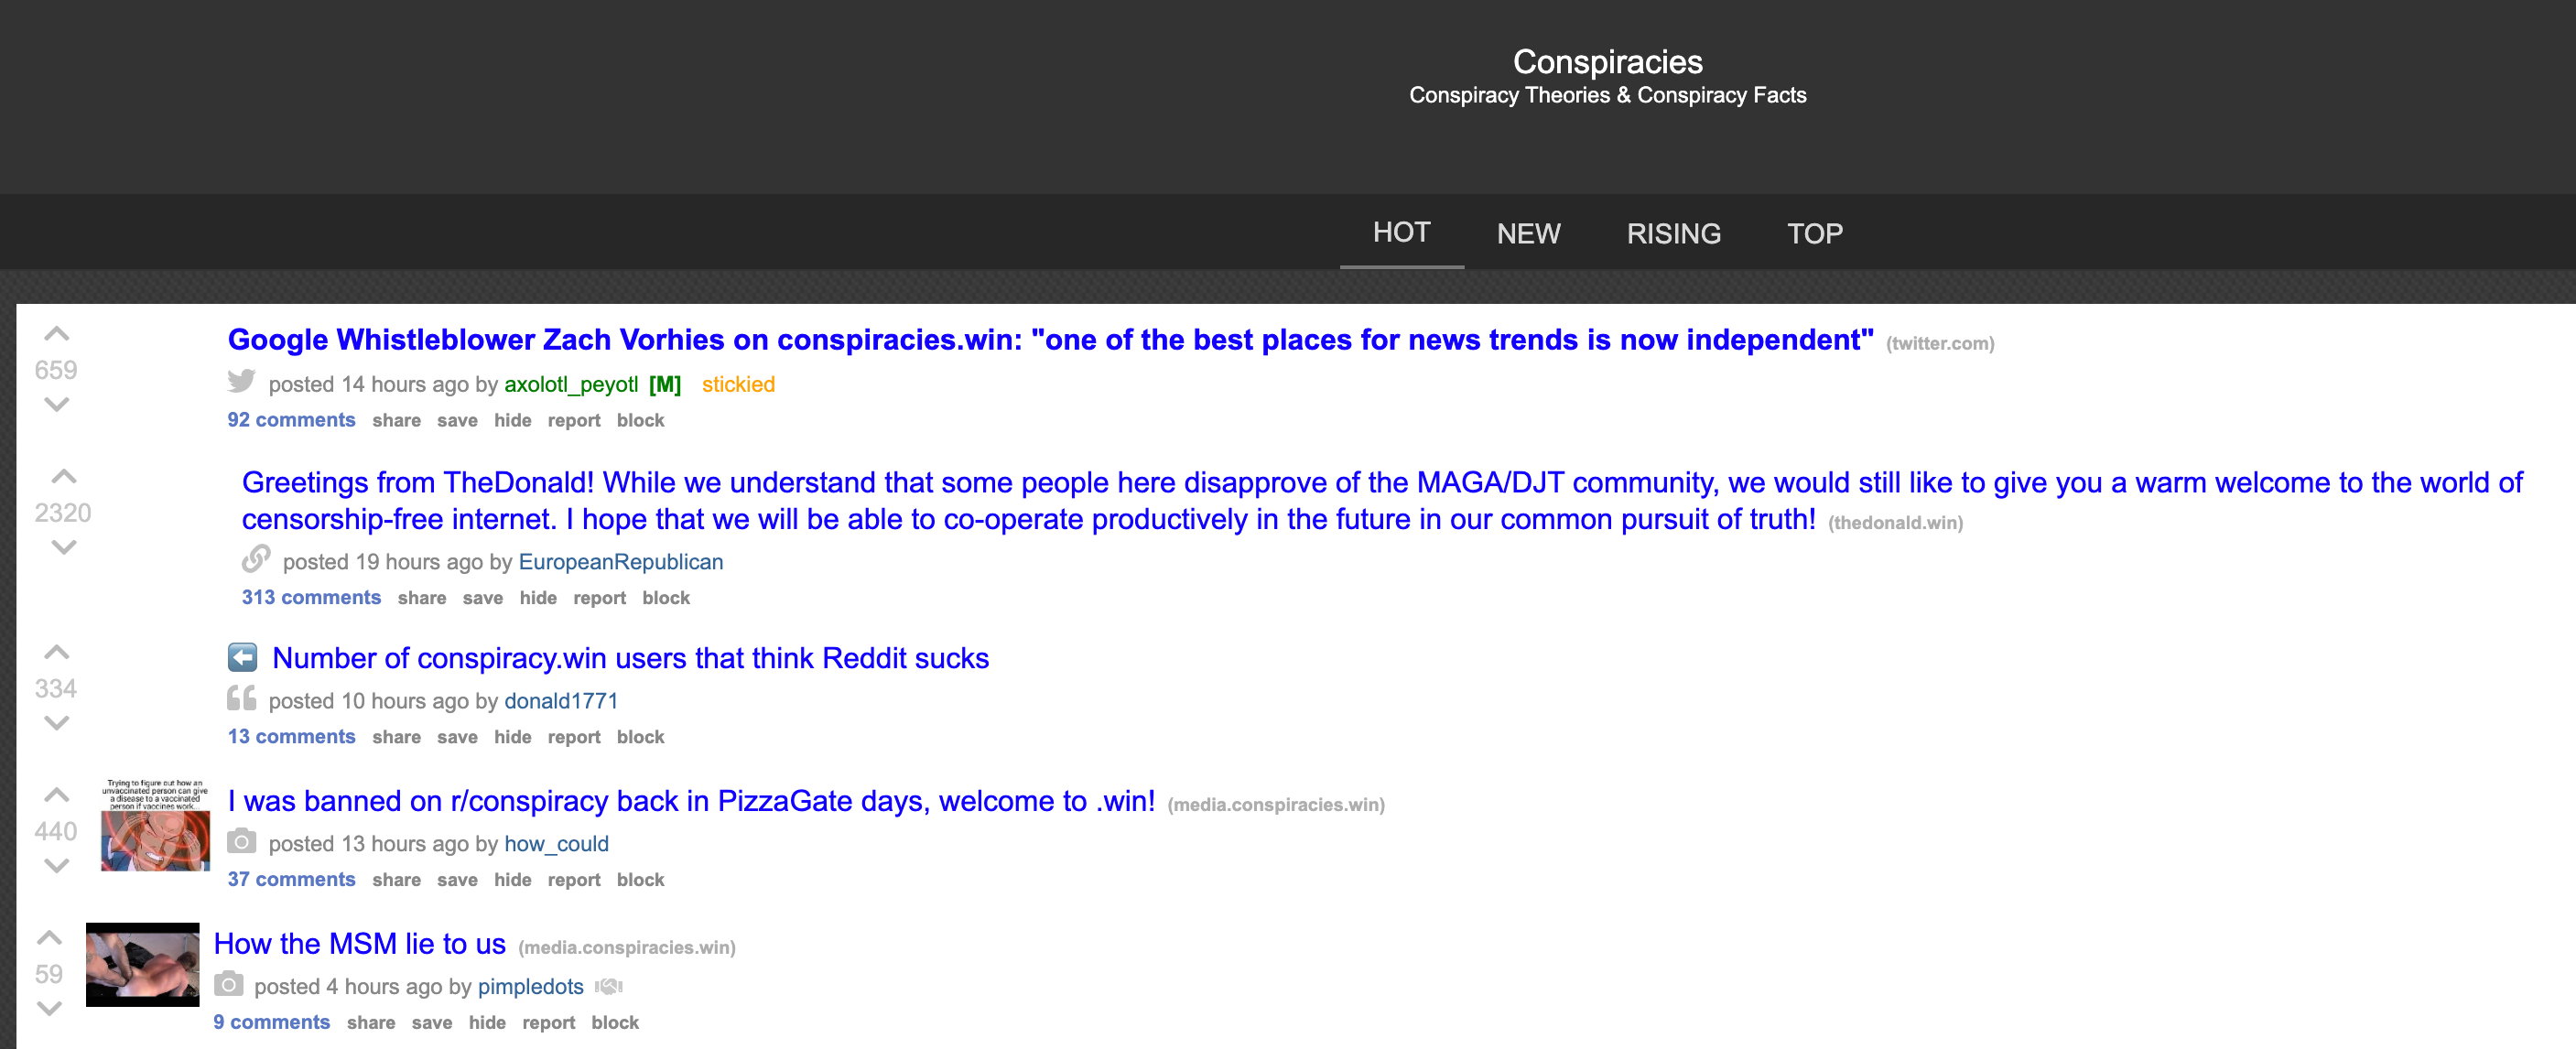Screen dimensions: 2576x1049
Task: Open the 313 comments link
Action: coord(311,597)
